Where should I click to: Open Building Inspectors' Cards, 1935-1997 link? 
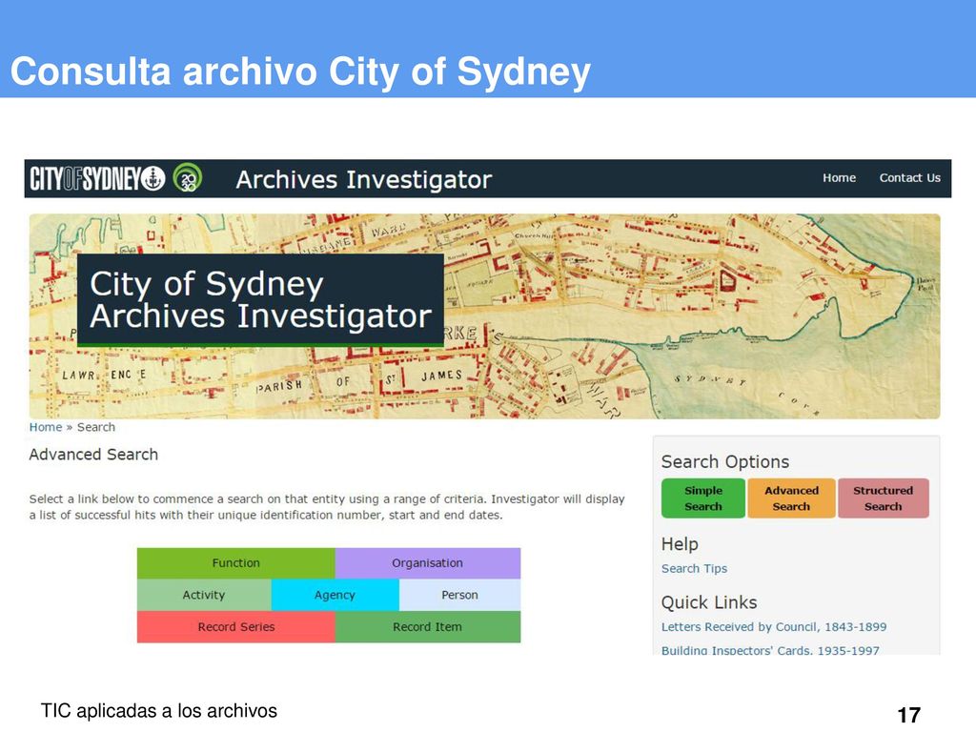tap(770, 650)
